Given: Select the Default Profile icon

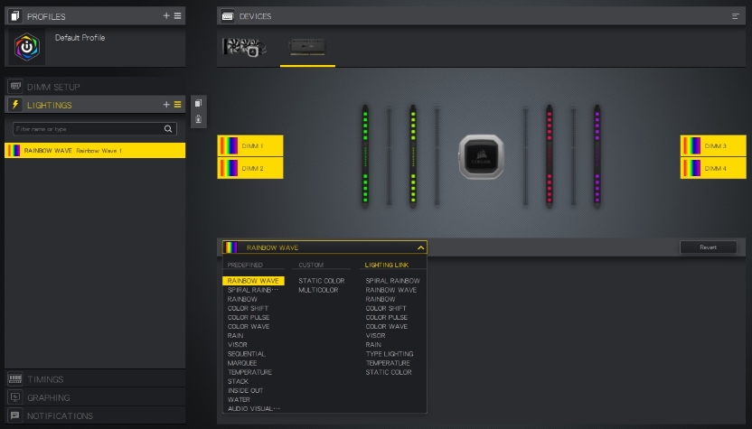Looking at the screenshot, I should click(27, 46).
